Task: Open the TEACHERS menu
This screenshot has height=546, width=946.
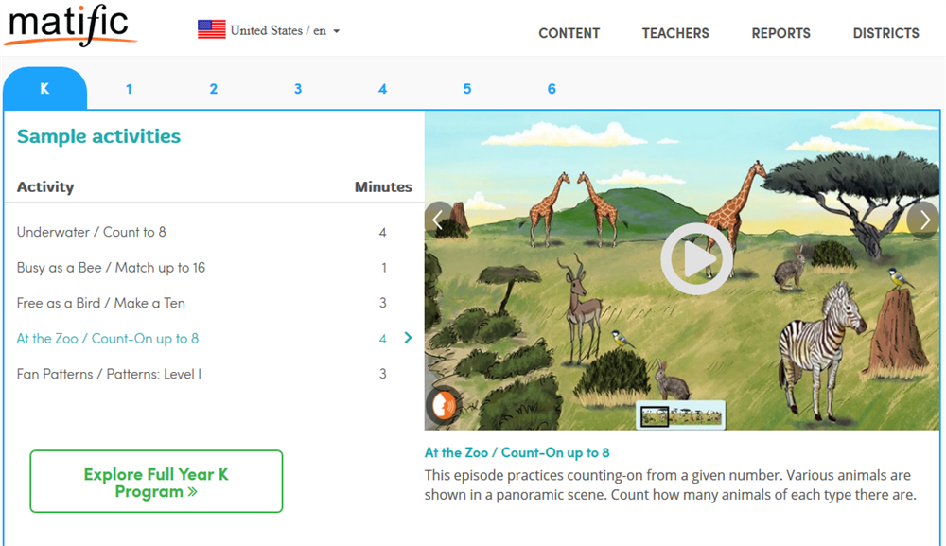Action: pos(675,33)
